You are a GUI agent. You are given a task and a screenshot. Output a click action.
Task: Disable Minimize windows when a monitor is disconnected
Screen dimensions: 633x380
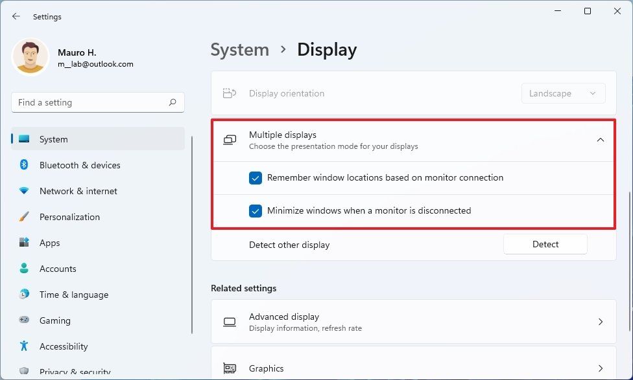tap(255, 210)
